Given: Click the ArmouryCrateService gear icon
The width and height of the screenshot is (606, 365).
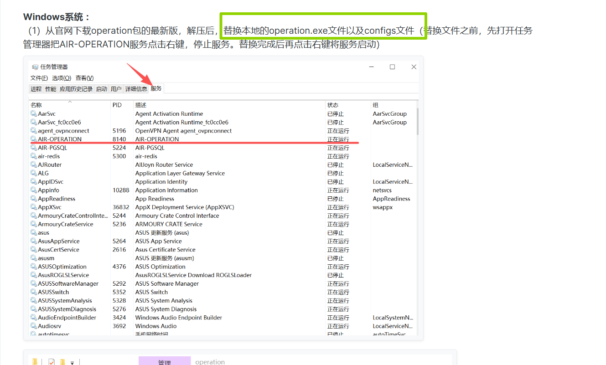Looking at the screenshot, I should pyautogui.click(x=34, y=224).
